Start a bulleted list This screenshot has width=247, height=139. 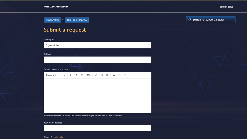tap(102, 75)
